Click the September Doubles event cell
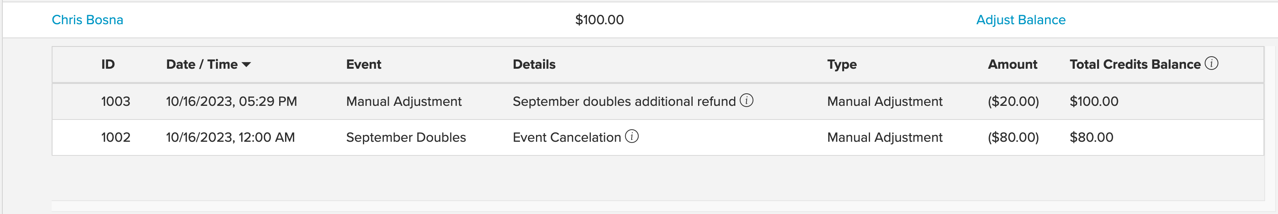The width and height of the screenshot is (1278, 214). 406,137
